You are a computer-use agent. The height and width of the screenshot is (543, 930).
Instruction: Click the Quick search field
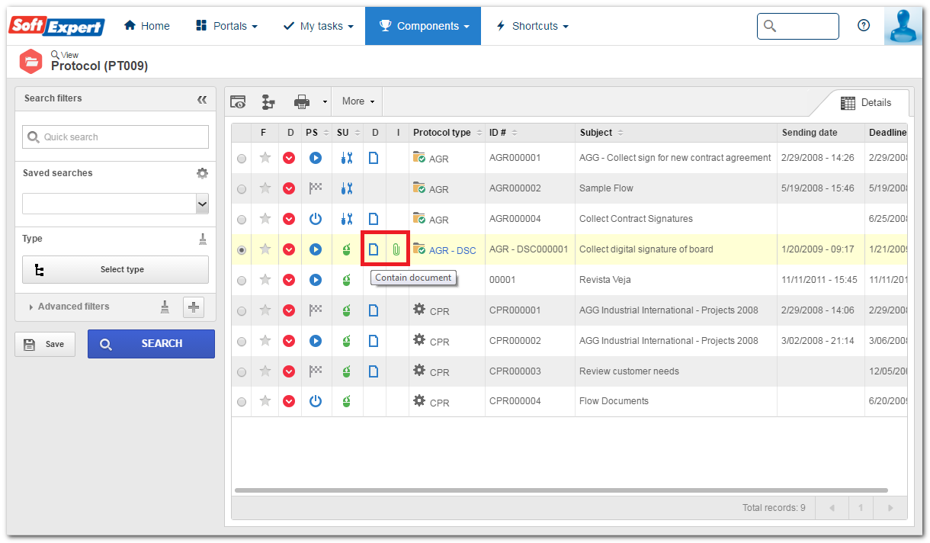click(115, 137)
